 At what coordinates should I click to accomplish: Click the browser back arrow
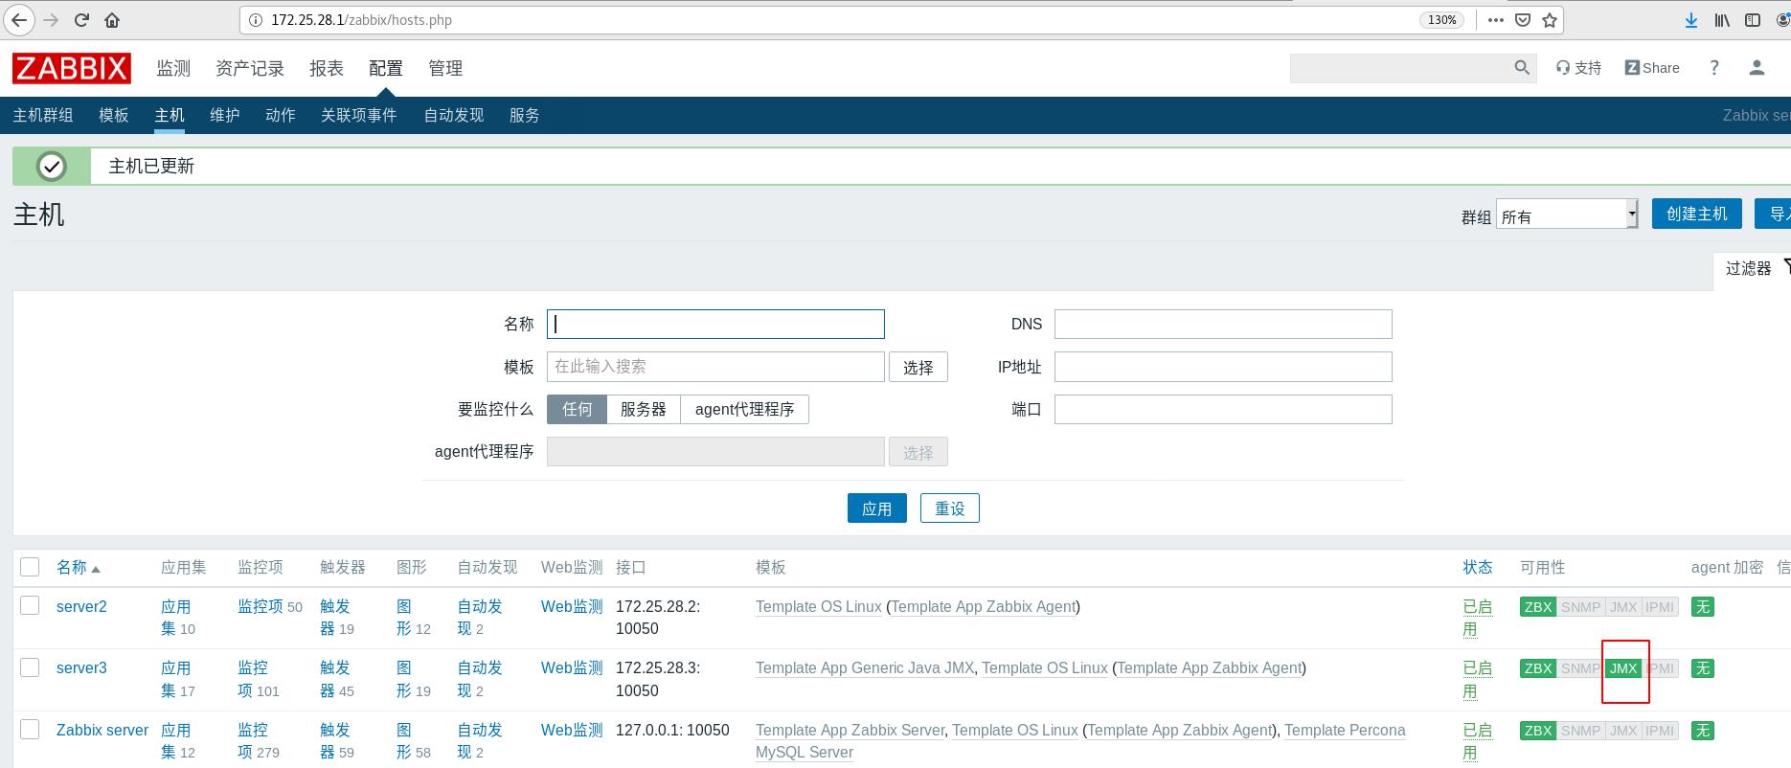click(19, 19)
